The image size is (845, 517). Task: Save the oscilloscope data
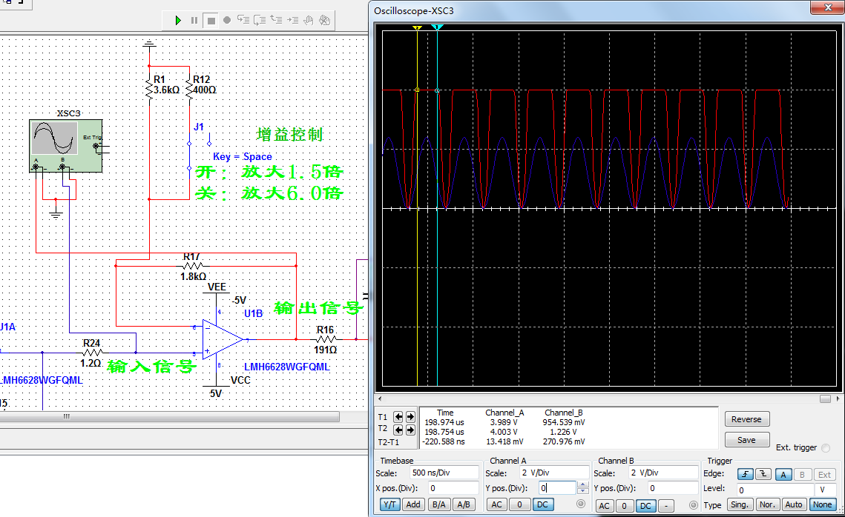[746, 440]
